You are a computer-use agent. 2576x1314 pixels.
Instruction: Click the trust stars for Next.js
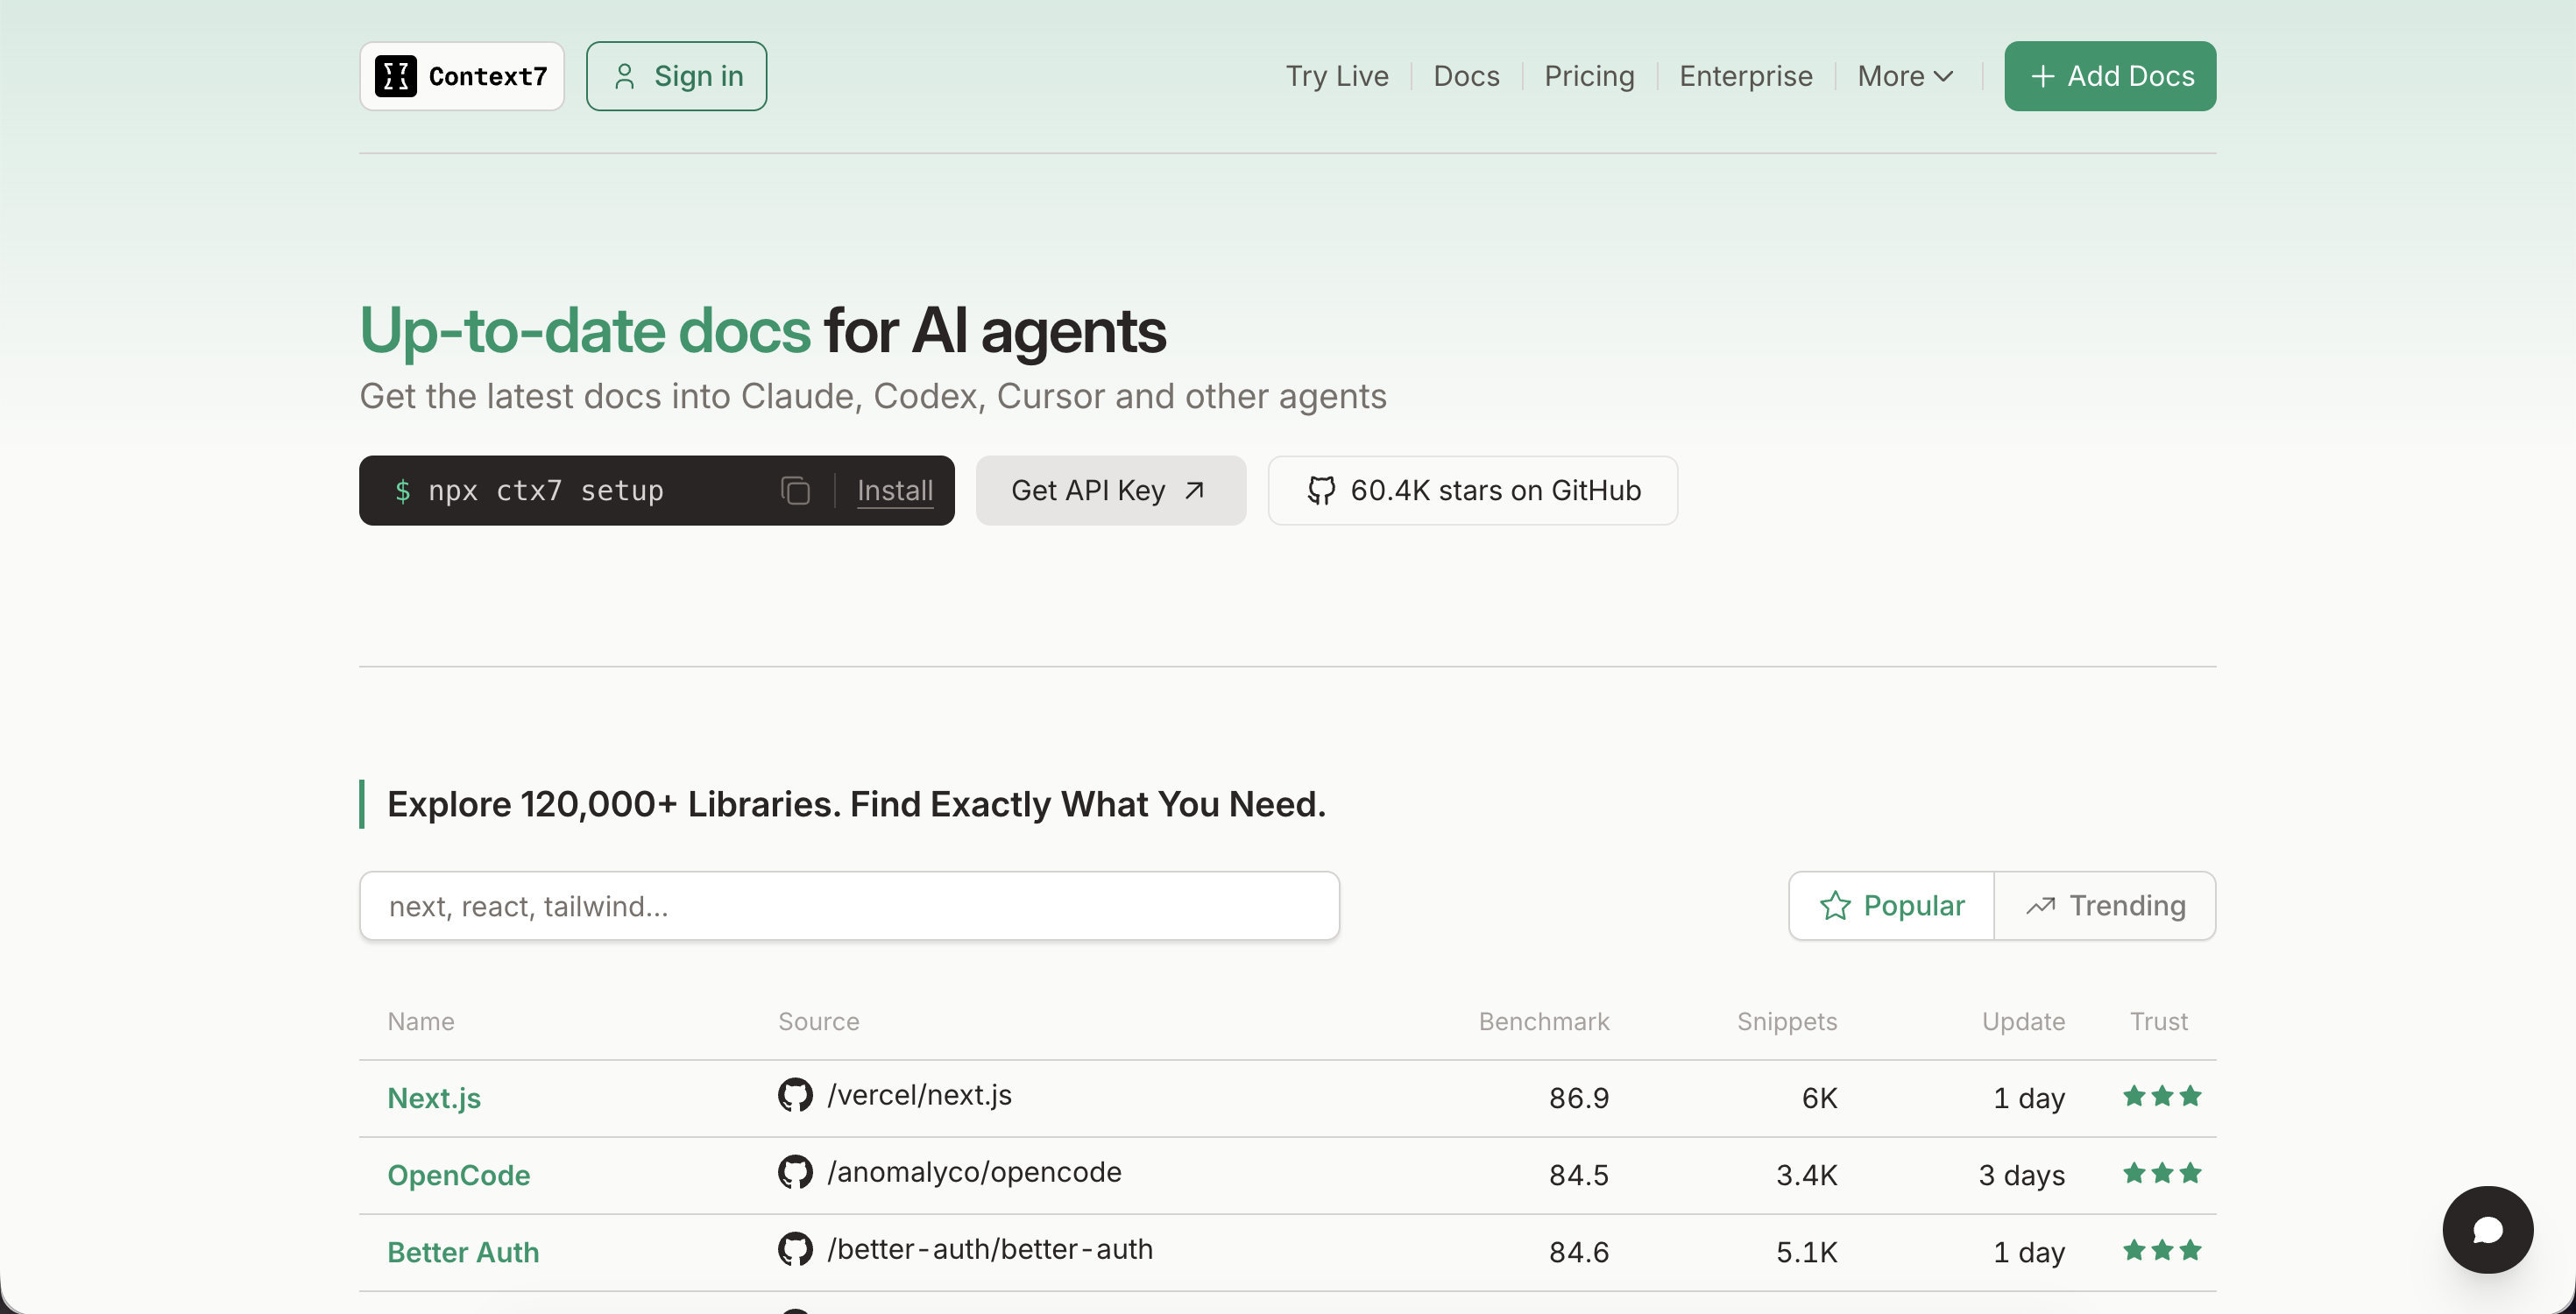[2162, 1095]
